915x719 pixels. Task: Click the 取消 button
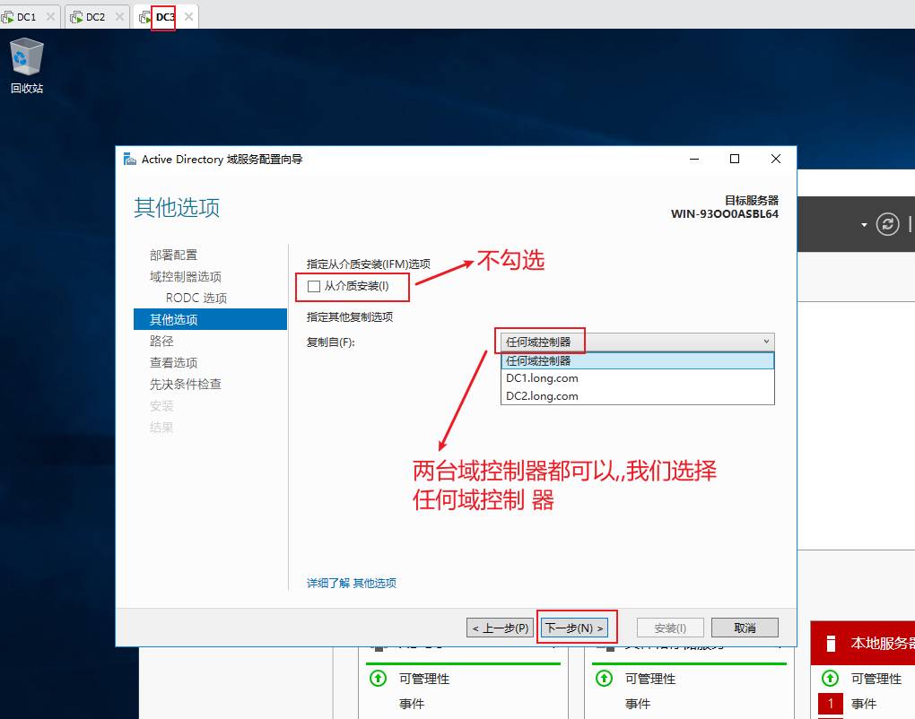coord(745,628)
